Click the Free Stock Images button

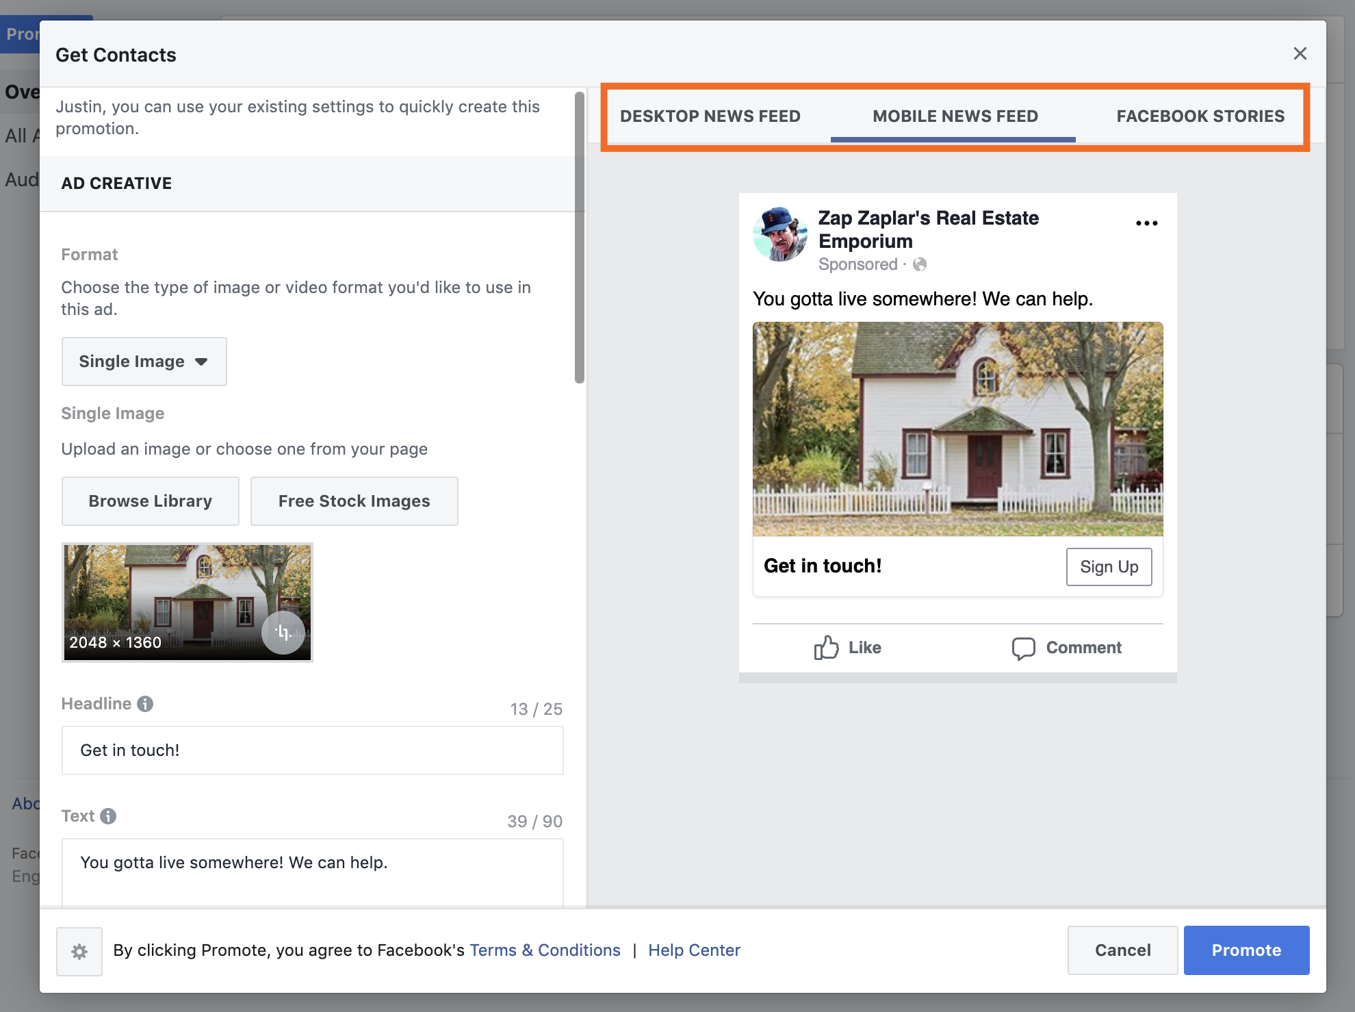tap(354, 501)
